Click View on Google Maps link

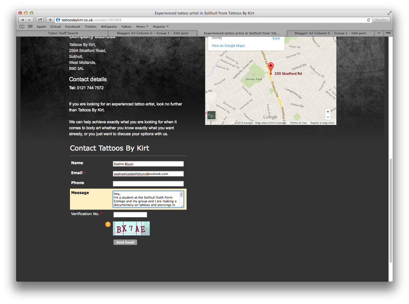coord(228,46)
